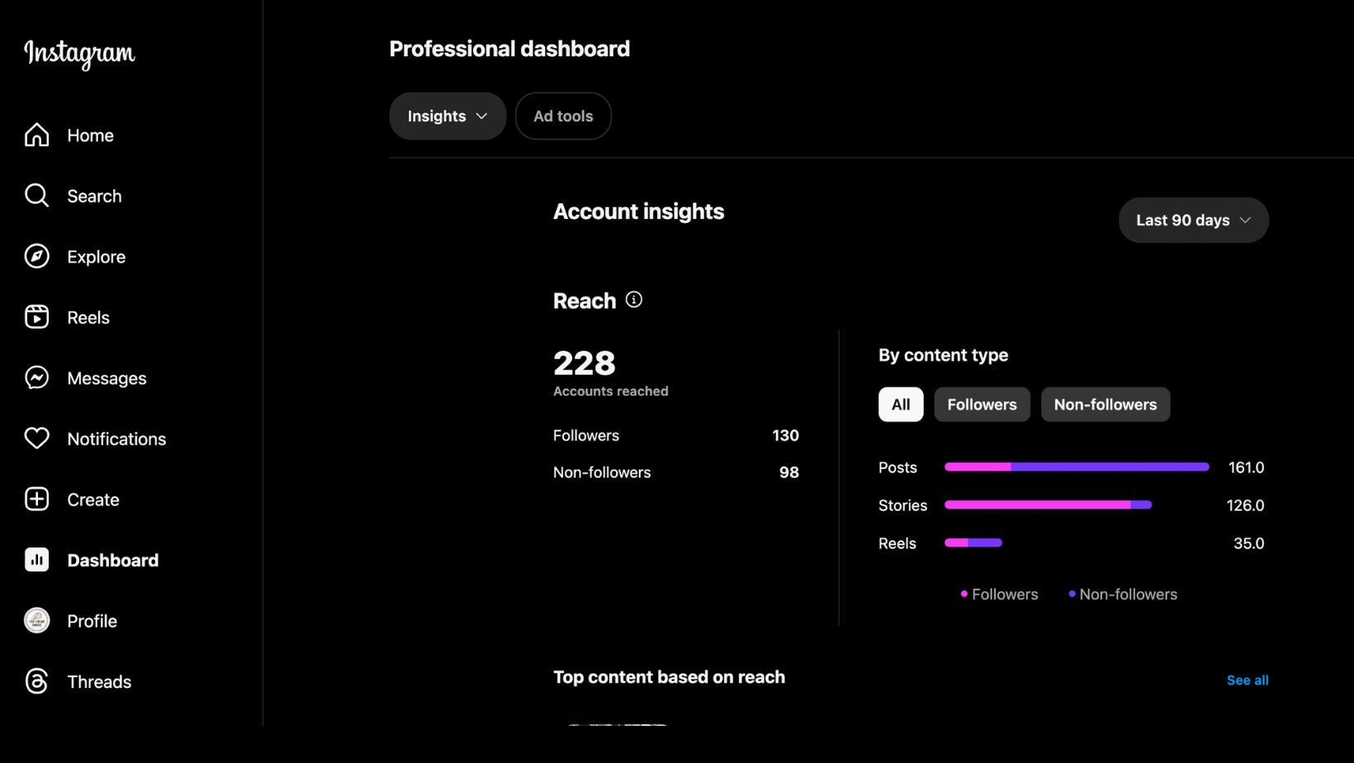Image resolution: width=1354 pixels, height=763 pixels.
Task: Click the Stories label in content chart
Action: [903, 506]
